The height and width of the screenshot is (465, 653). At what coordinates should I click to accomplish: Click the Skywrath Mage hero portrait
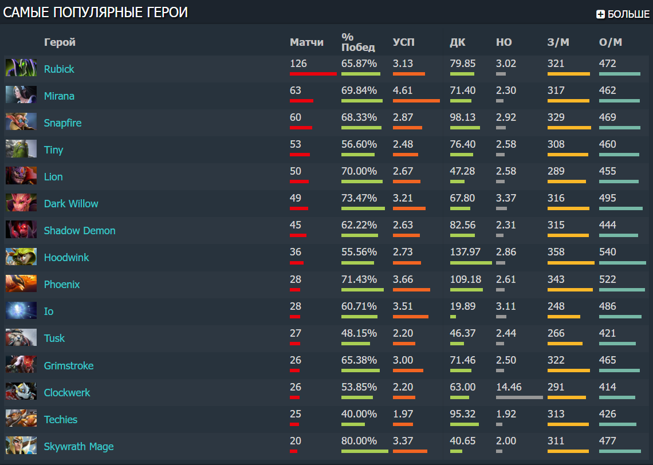(x=21, y=446)
